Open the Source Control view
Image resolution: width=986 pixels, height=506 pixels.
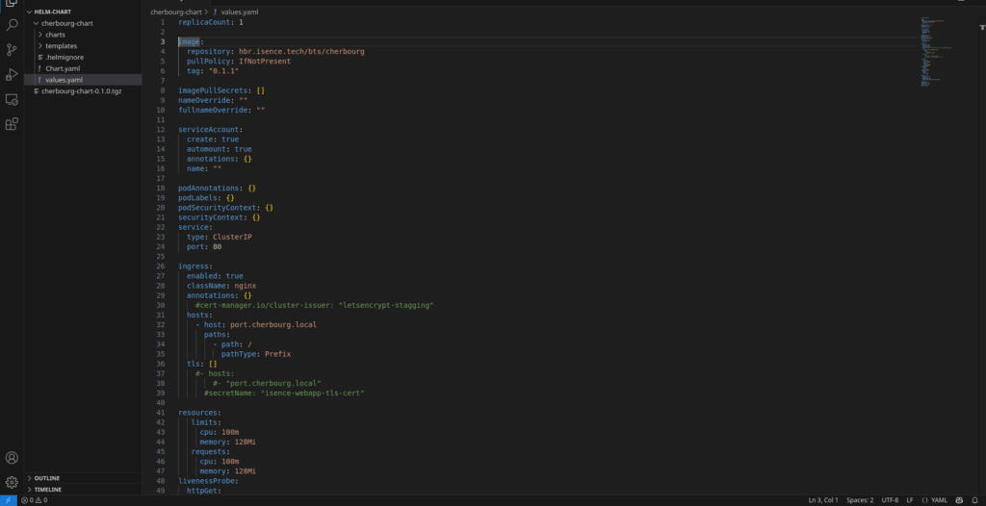click(12, 50)
